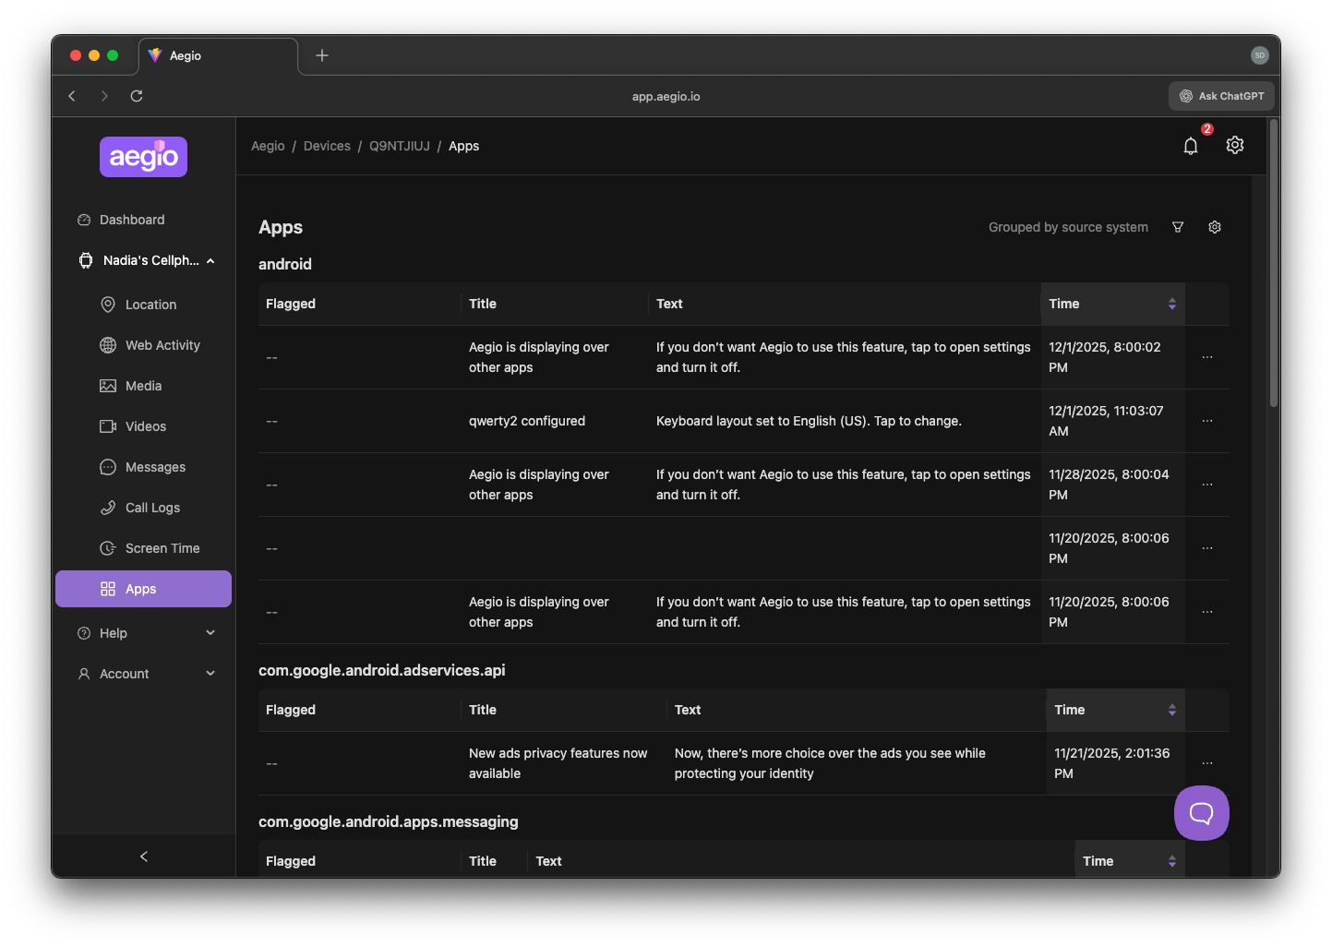Open the ellipsis menu on the qwerty2 row
The height and width of the screenshot is (946, 1332).
point(1206,420)
